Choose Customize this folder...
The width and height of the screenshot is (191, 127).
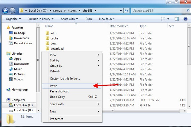[x=72, y=79]
